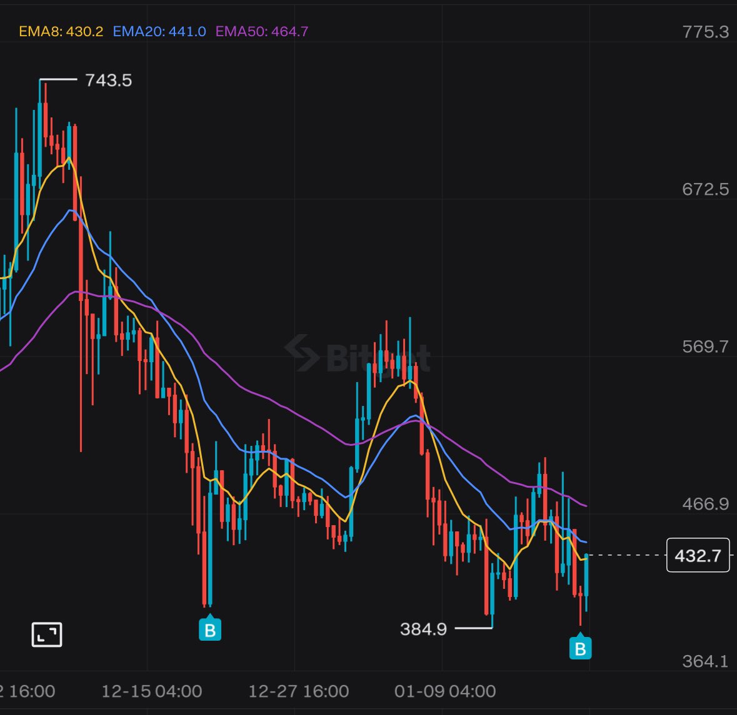Click the 384.9 low price label
Screen dimensions: 737x715
(423, 629)
